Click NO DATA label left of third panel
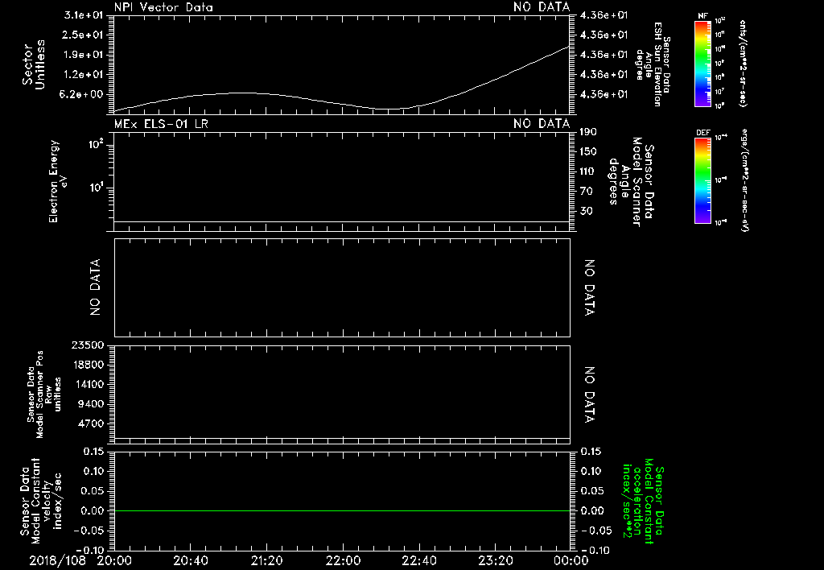 point(95,287)
